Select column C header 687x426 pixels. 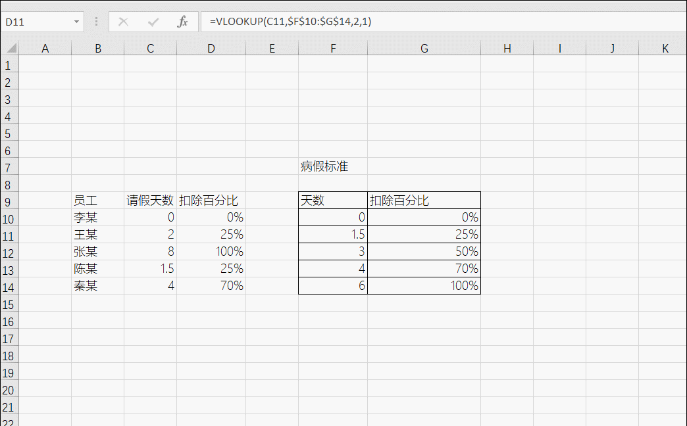click(x=150, y=48)
